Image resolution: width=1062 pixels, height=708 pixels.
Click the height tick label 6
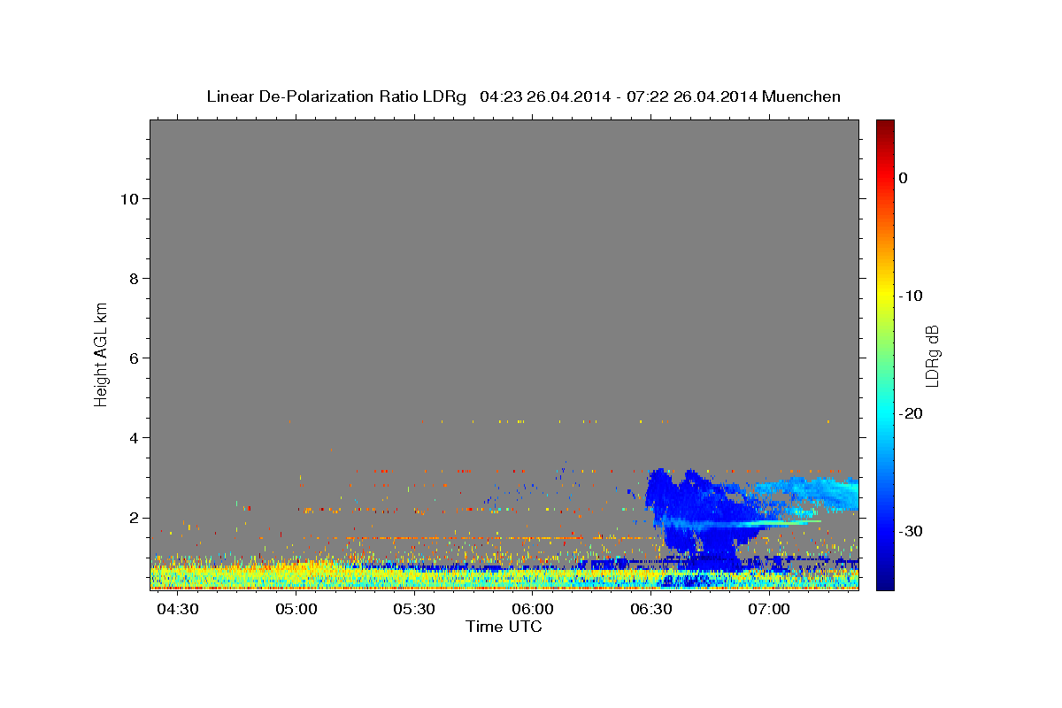pos(134,358)
